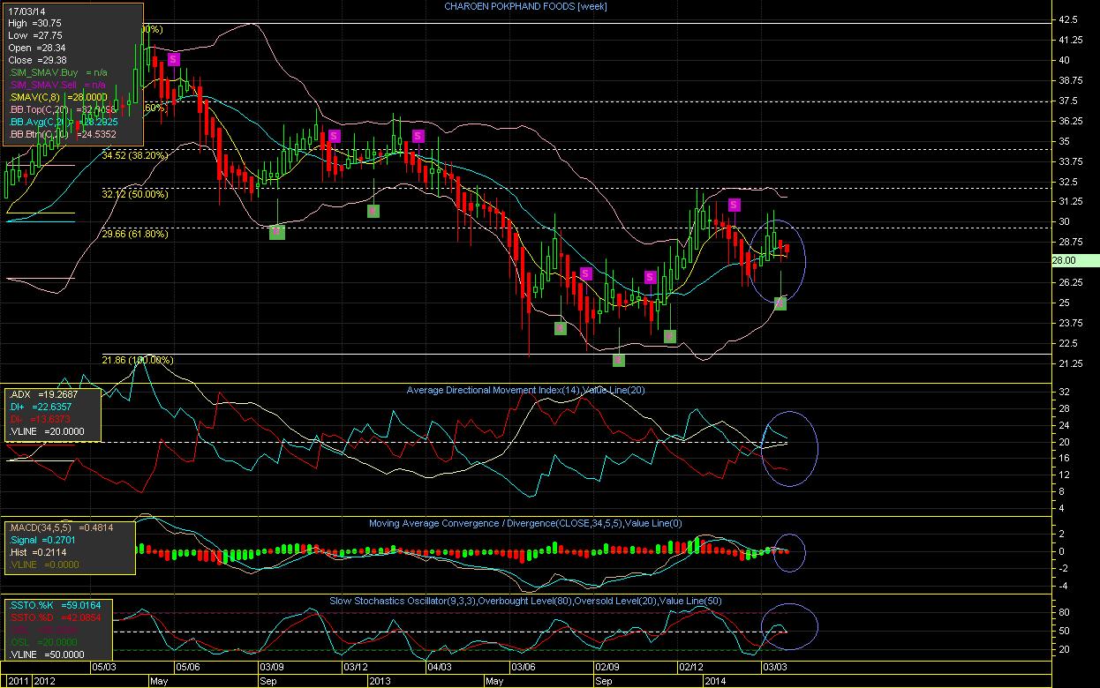
Task: Select the SIM_SMAV.Sell = n/a entry
Action: tap(57, 85)
